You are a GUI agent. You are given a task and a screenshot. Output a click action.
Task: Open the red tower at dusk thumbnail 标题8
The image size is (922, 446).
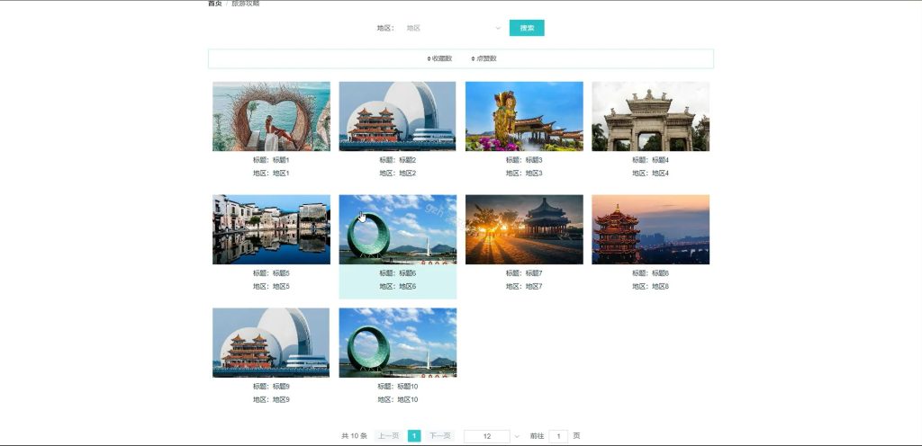[x=650, y=229]
